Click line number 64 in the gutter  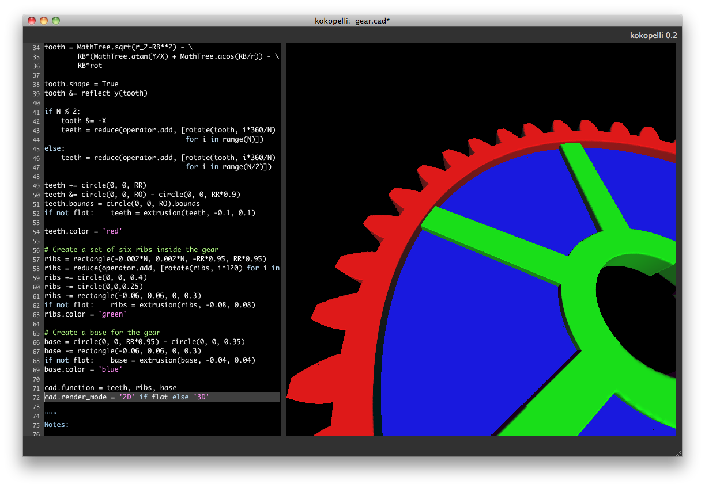(x=36, y=323)
